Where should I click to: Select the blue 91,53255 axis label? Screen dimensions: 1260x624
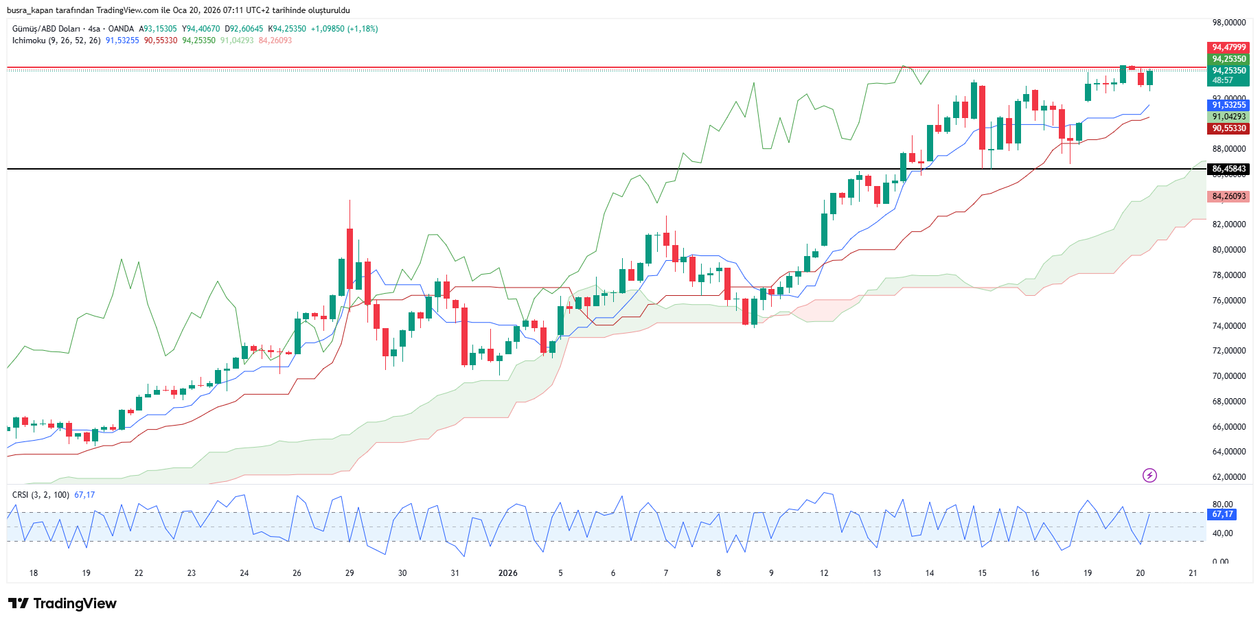click(1228, 105)
